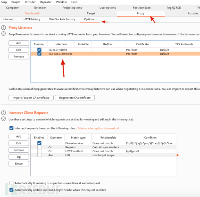Switch to the HTTP history tab
This screenshot has width=200, height=197.
click(x=32, y=19)
